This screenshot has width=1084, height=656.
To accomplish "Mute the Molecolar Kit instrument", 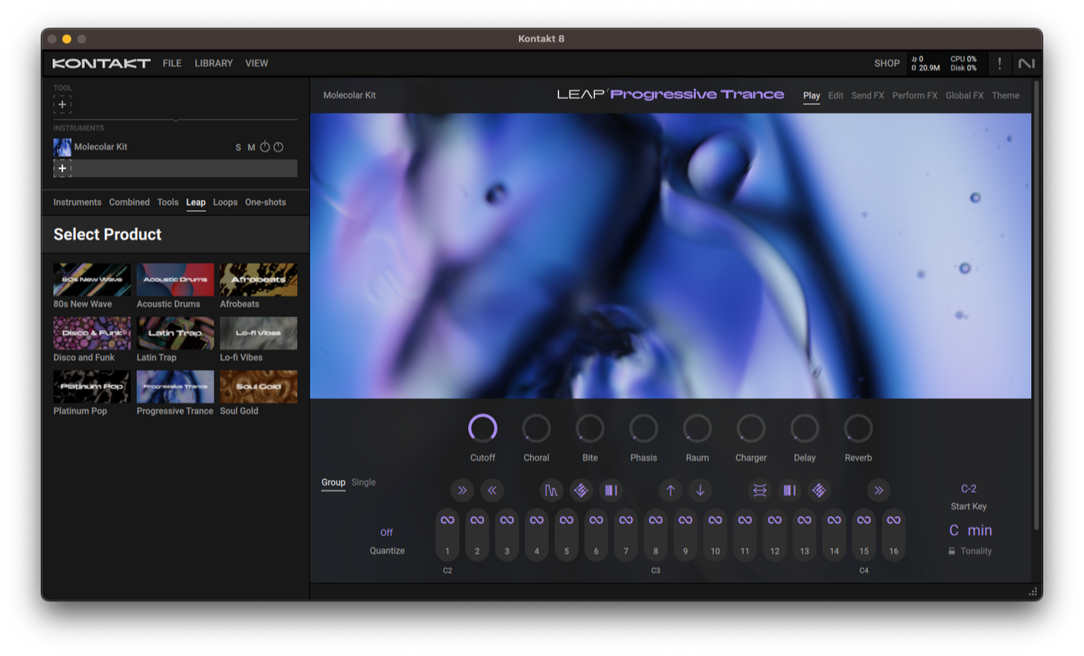I will [x=252, y=147].
